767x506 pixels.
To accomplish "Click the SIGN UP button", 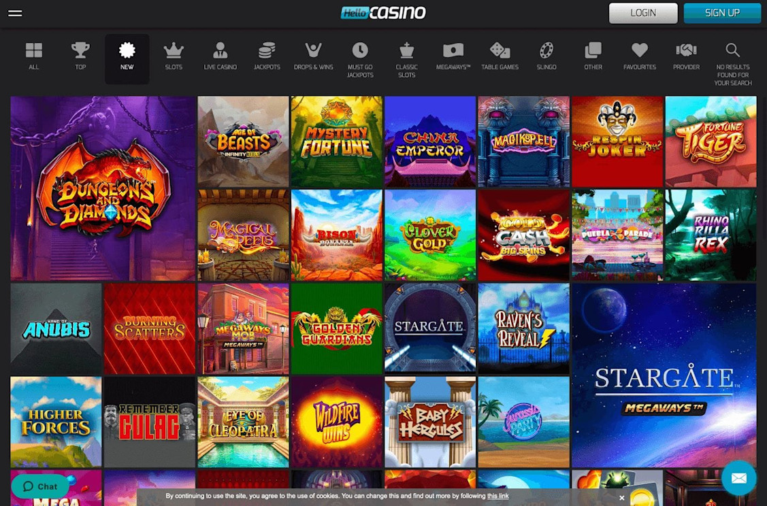I will (722, 13).
